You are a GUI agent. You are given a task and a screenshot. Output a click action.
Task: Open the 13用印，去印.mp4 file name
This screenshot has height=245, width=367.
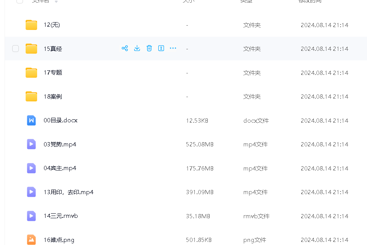[x=69, y=192]
